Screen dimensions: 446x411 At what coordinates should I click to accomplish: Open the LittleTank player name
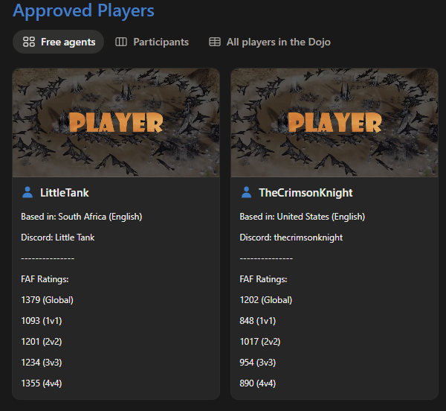coord(65,193)
